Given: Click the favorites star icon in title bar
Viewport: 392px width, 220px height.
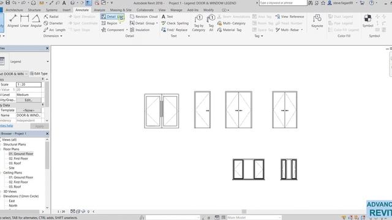Looking at the screenshot, I should point(323,3).
